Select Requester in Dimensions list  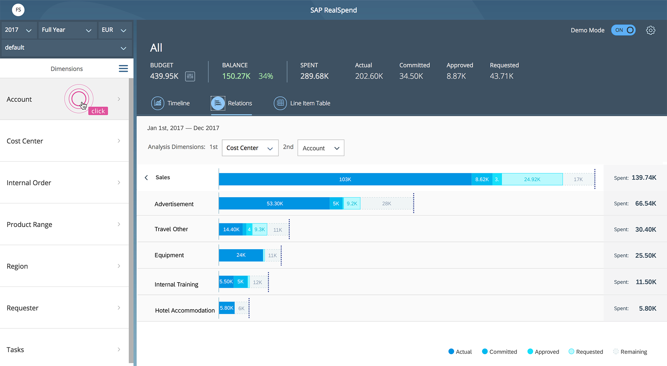(x=64, y=308)
